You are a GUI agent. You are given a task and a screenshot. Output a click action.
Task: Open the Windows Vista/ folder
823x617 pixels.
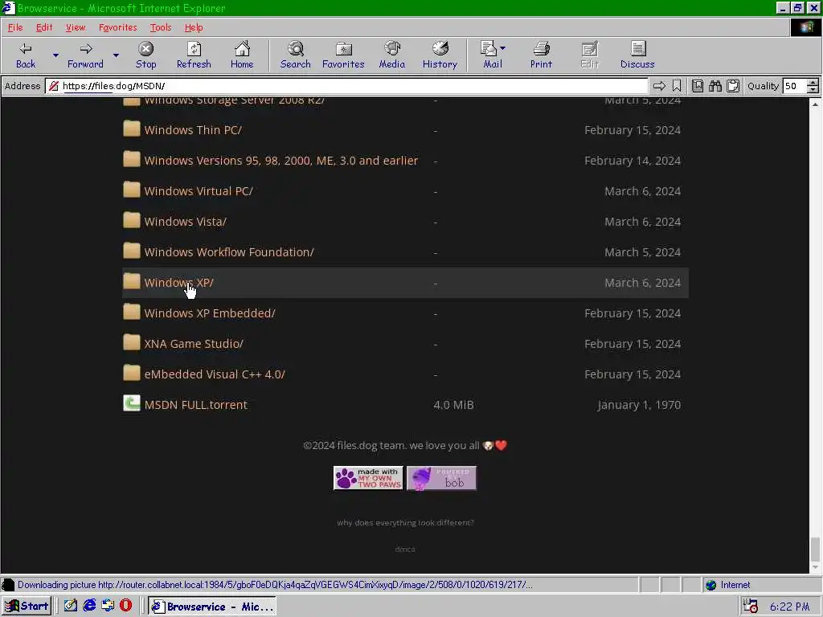click(x=186, y=222)
